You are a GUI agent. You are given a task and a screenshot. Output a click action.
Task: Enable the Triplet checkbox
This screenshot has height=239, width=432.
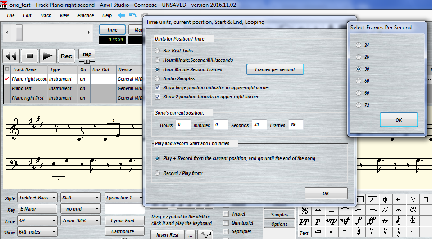[226, 214]
